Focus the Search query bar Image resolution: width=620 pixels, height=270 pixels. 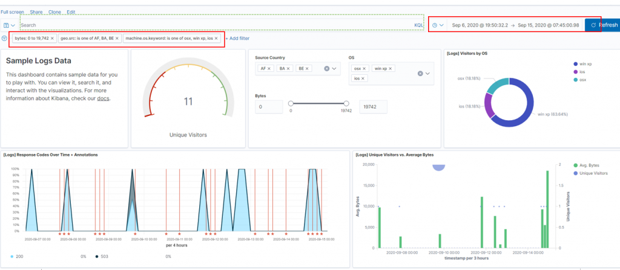pos(216,25)
